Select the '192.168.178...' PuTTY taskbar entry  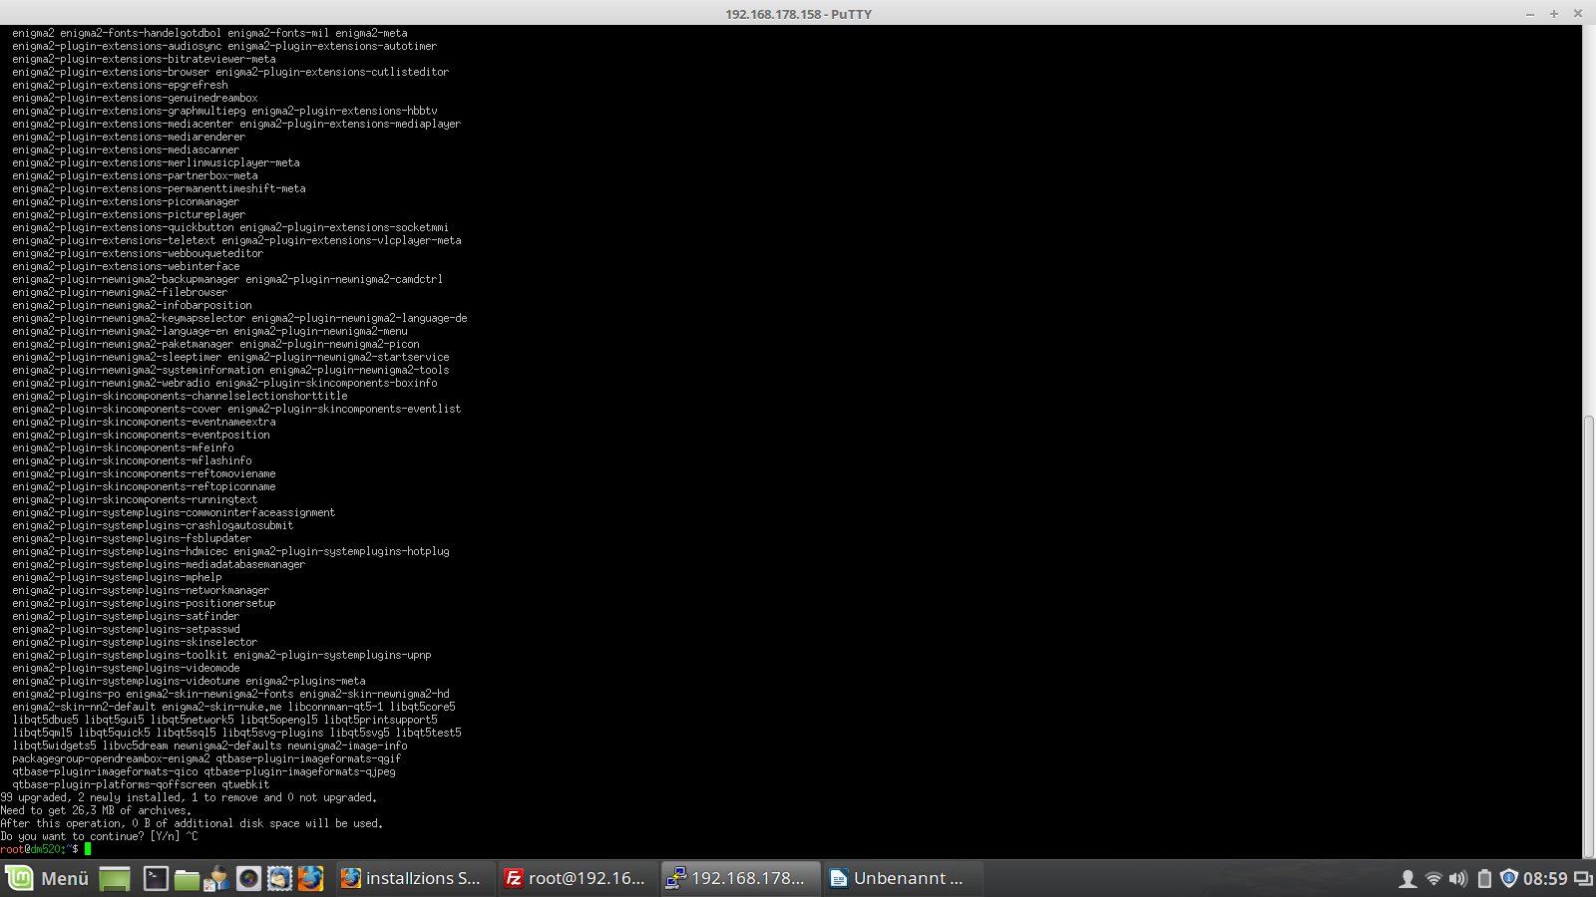739,878
